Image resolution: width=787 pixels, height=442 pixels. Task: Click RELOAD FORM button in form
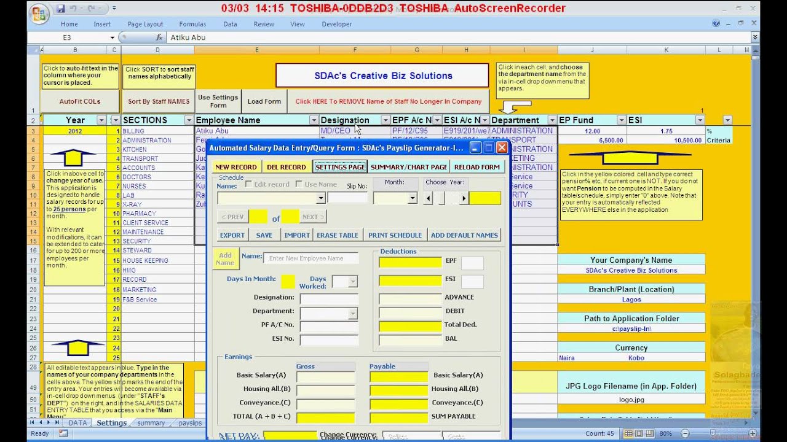[477, 167]
